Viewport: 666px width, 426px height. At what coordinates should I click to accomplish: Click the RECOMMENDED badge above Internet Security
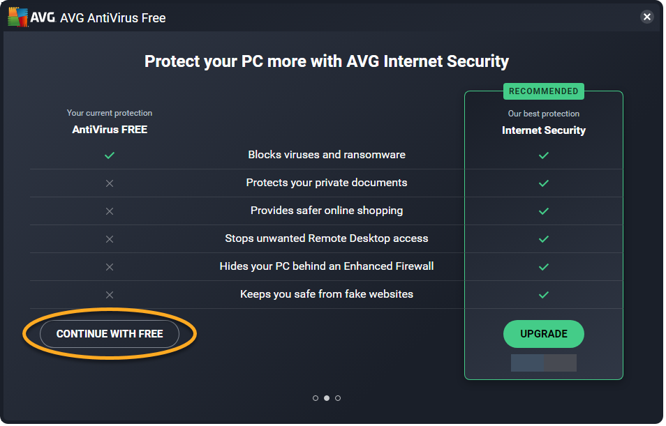544,91
